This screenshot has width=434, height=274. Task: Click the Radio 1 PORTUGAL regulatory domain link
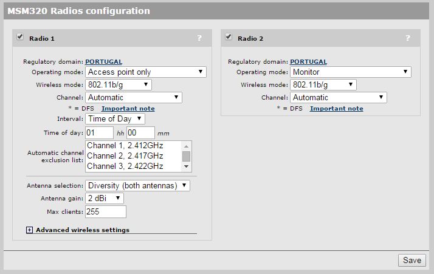tap(103, 62)
